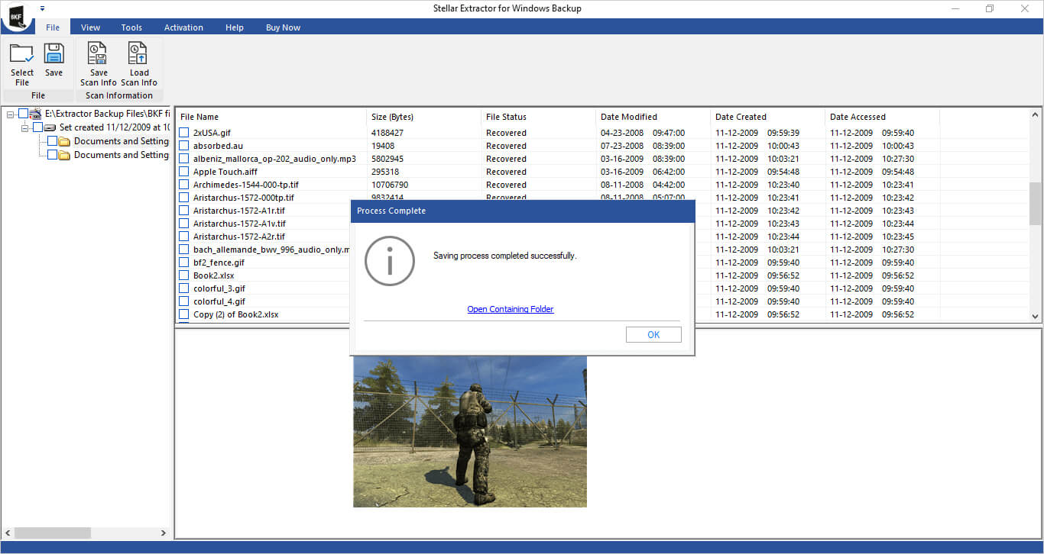Tick the Book2.xlsx checkbox
This screenshot has height=554, width=1044.
click(184, 275)
